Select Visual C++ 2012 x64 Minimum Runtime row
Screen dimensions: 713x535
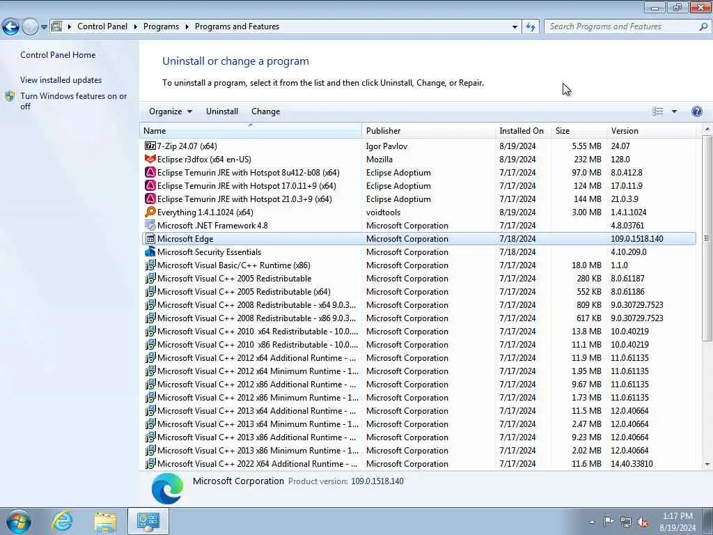coord(418,371)
